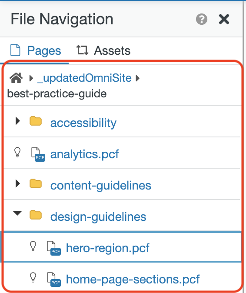Viewport: 246px width, 293px height.
Task: Switch to the Assets tab
Action: pyautogui.click(x=103, y=50)
